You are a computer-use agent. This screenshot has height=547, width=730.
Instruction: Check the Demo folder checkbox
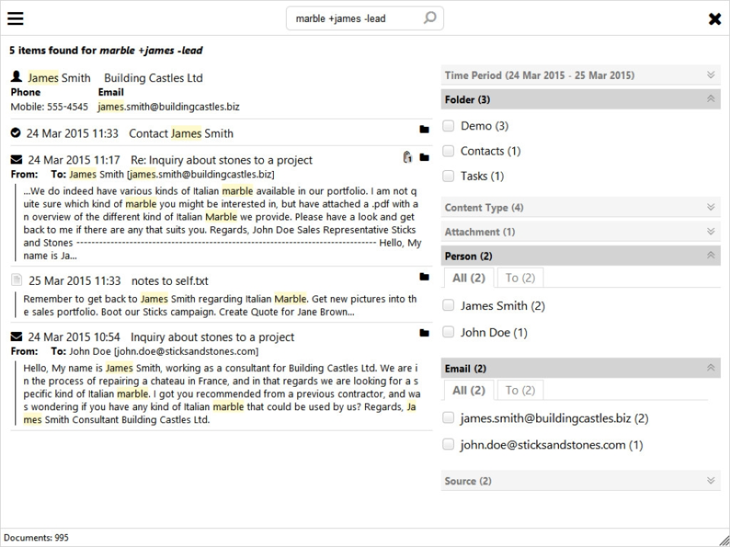coord(448,125)
